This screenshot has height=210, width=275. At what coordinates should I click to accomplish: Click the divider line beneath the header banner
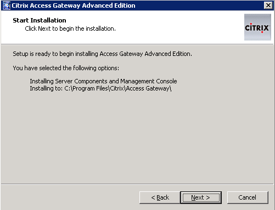pyautogui.click(x=137, y=44)
